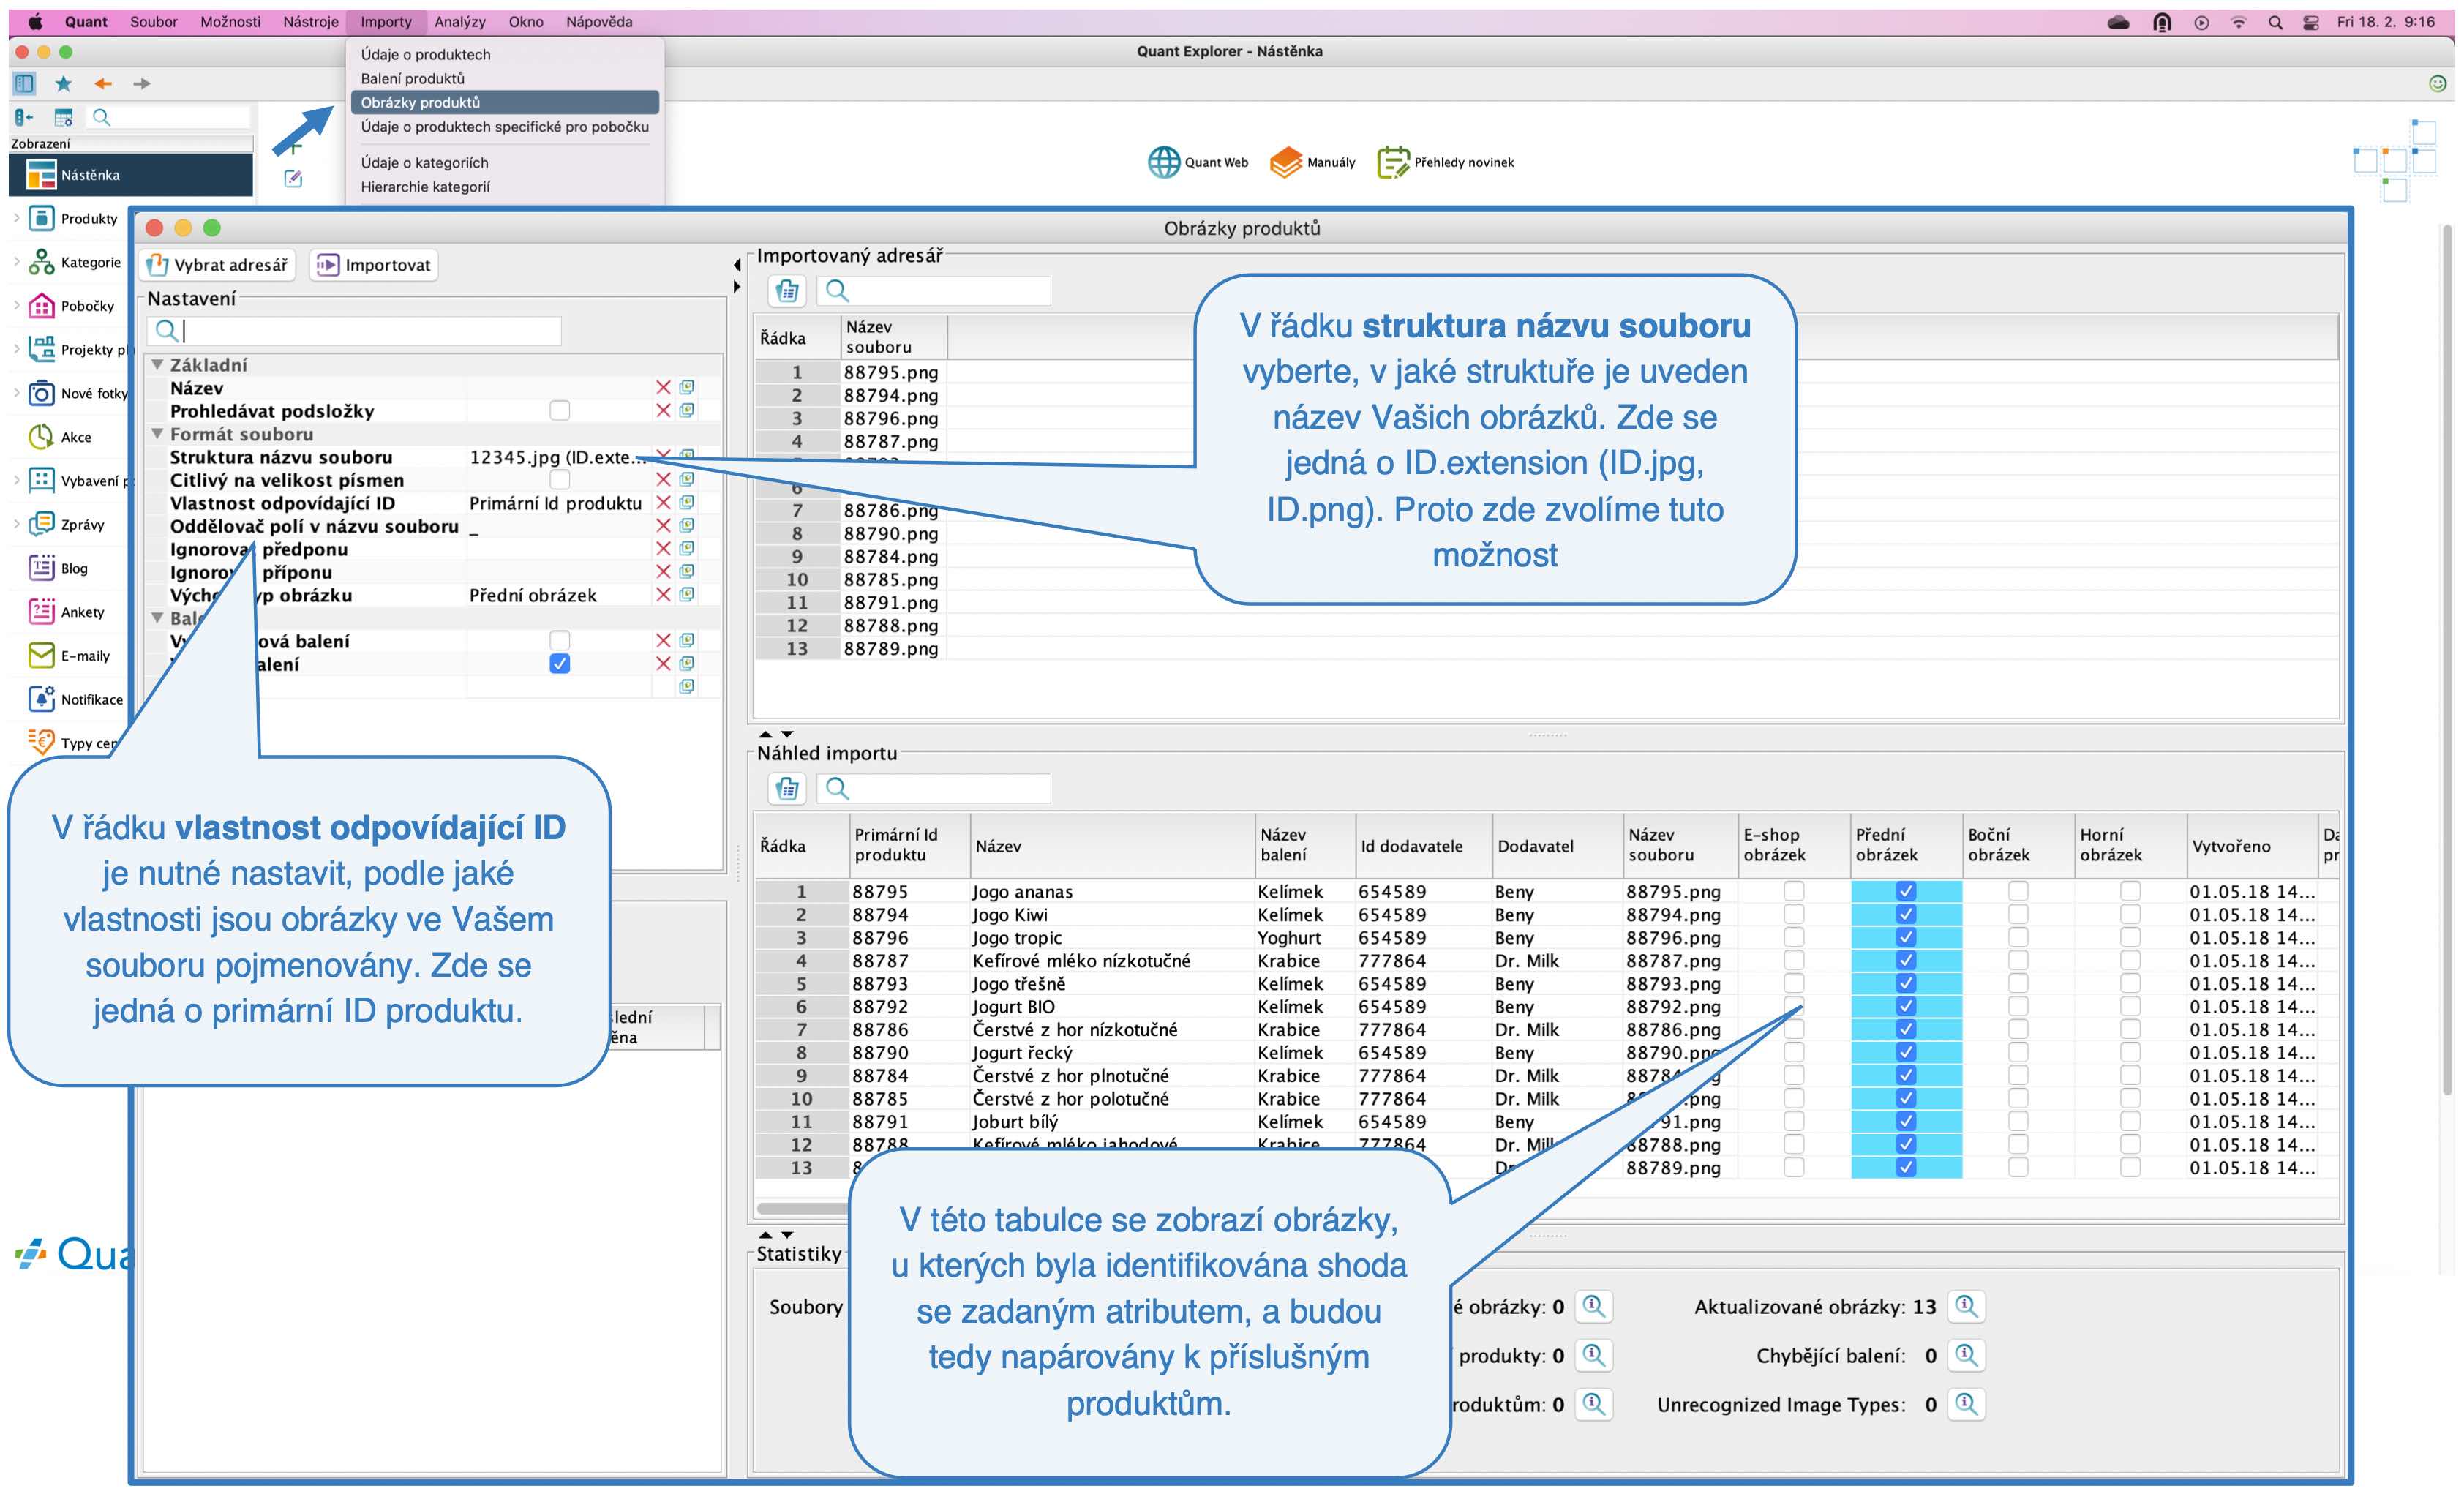Viewport: 2464px width, 1494px height.
Task: Click Spotlight search icon in menu bar
Action: coord(2276,22)
